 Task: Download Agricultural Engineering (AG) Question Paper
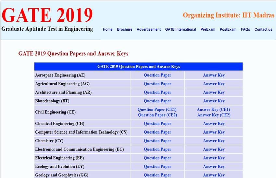[x=157, y=84]
